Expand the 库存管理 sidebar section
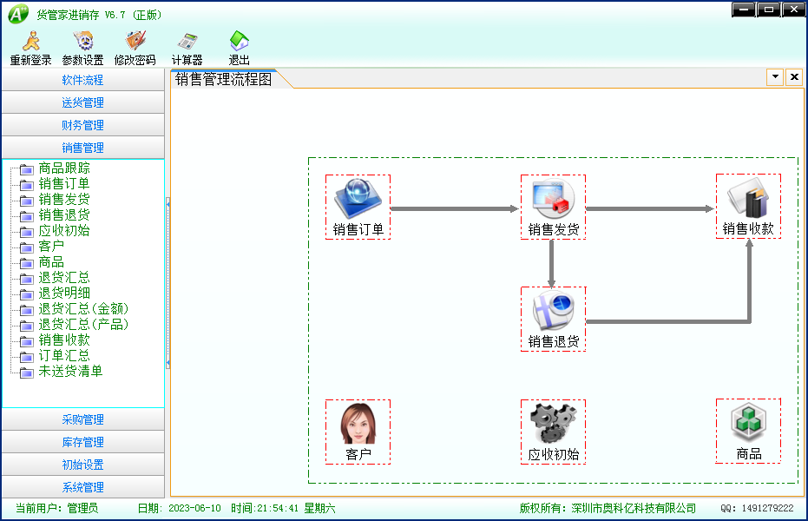The width and height of the screenshot is (808, 521). [x=83, y=442]
